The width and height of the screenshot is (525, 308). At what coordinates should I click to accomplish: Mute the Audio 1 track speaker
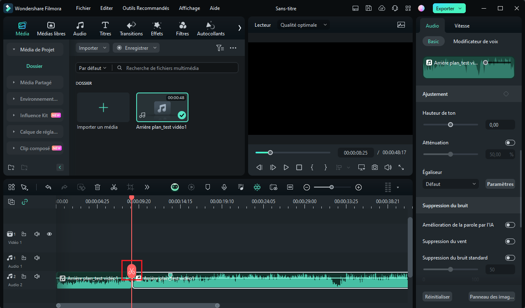pos(37,258)
